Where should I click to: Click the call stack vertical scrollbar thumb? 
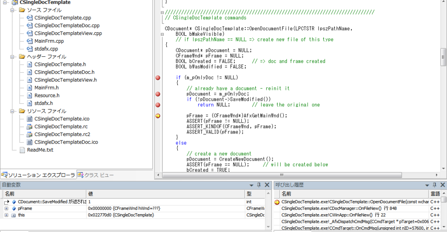point(444,200)
